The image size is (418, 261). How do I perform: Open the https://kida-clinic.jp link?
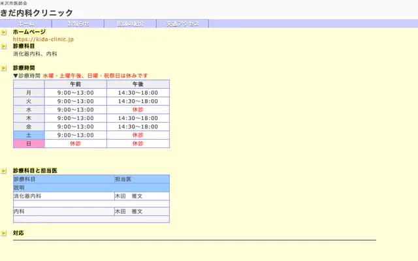(x=43, y=39)
